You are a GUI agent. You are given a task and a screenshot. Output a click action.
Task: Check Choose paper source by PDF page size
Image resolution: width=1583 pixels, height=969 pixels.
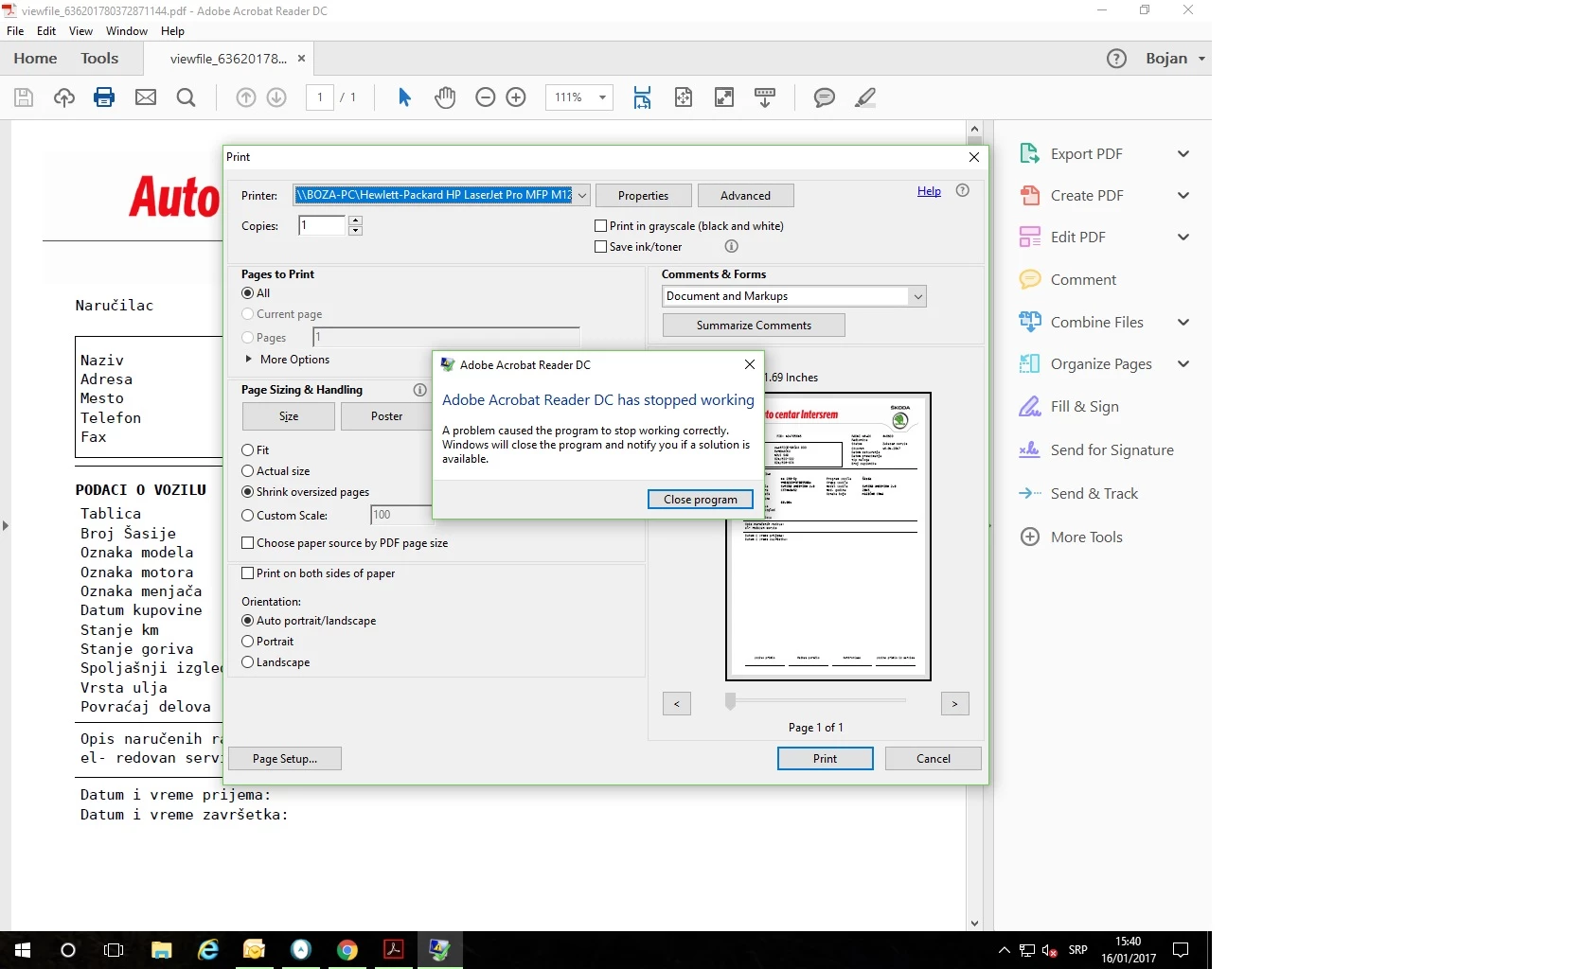point(248,543)
